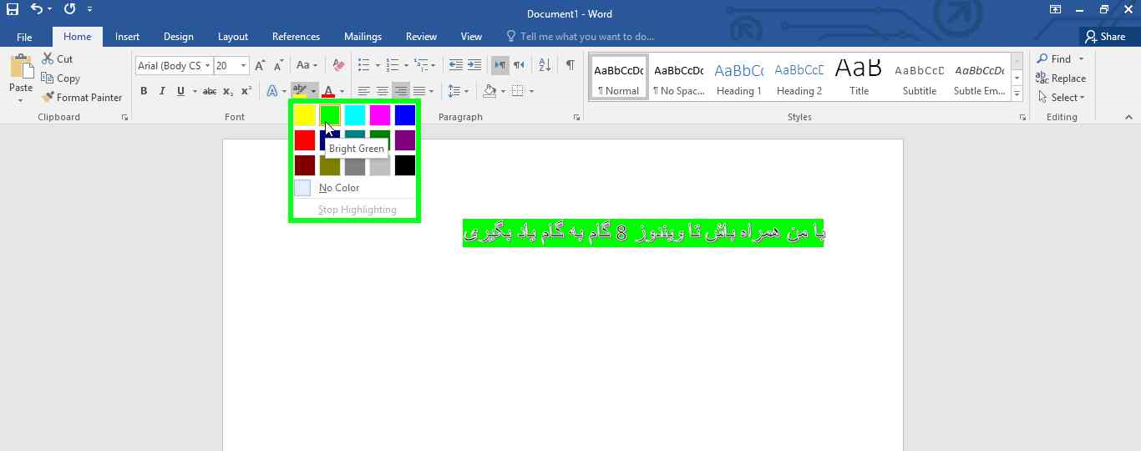This screenshot has height=451, width=1141.
Task: Pick the Yellow highlight color swatch
Action: click(305, 115)
